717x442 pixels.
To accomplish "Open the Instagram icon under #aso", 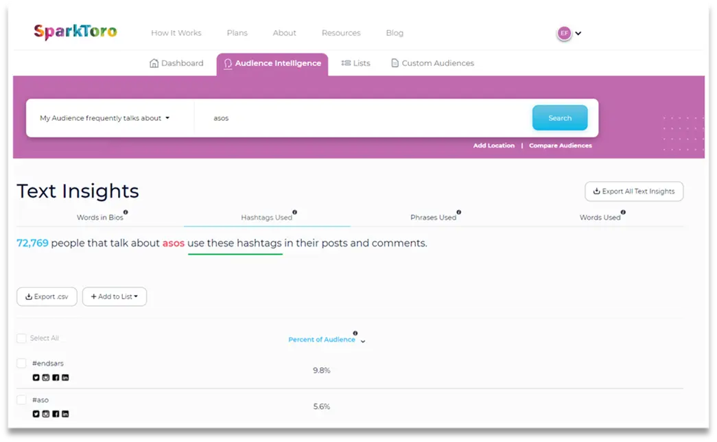I will tap(46, 414).
